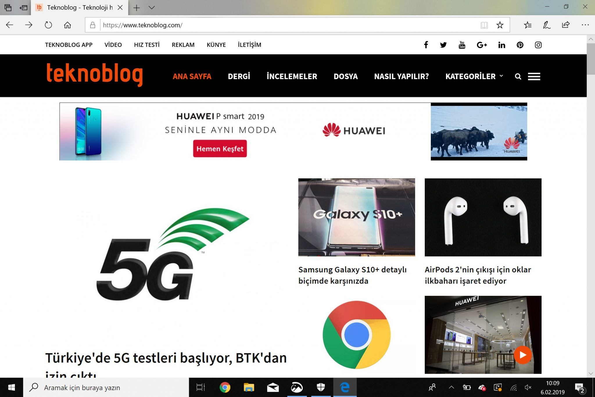Open the Chrome logo article image
Image resolution: width=595 pixels, height=397 pixels.
click(356, 335)
